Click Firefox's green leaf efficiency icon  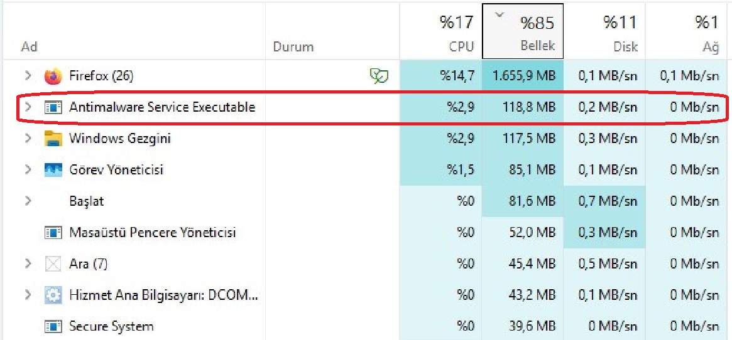pyautogui.click(x=378, y=77)
